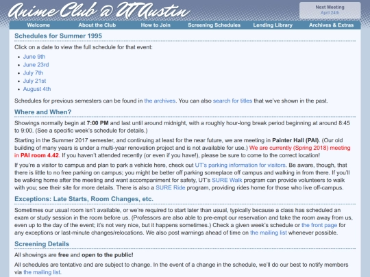Visit the SURE Ride program link
370x277 pixels.
171,187
